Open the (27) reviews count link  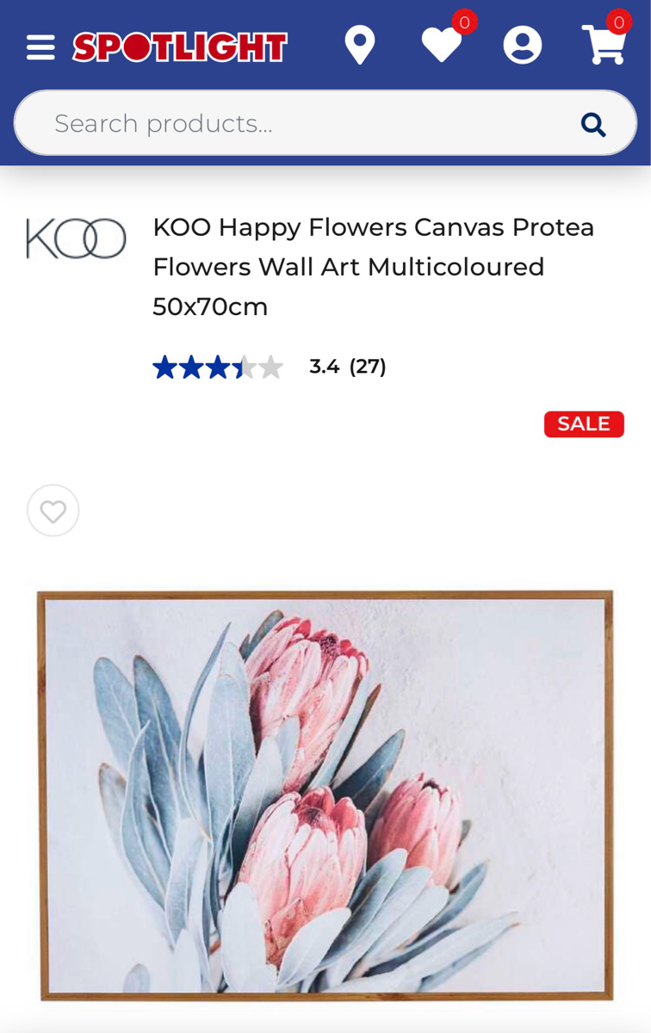click(368, 367)
